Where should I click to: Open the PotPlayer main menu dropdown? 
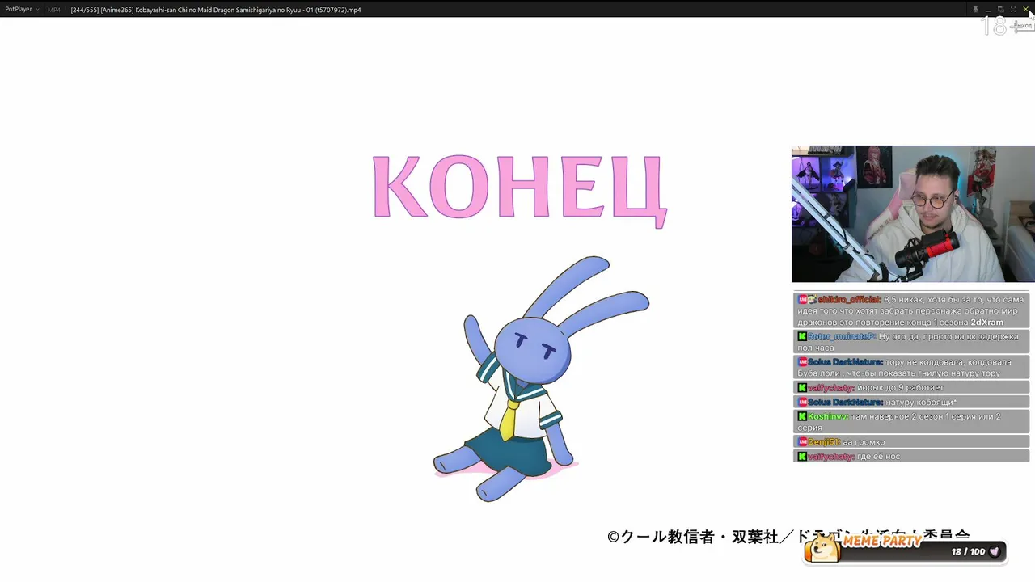(22, 9)
